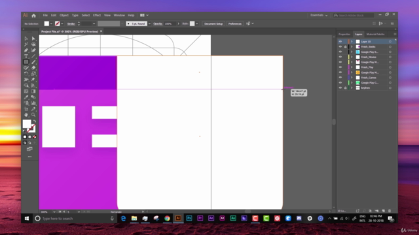
Task: Expand the Finish_Play layer
Action: 352,67
